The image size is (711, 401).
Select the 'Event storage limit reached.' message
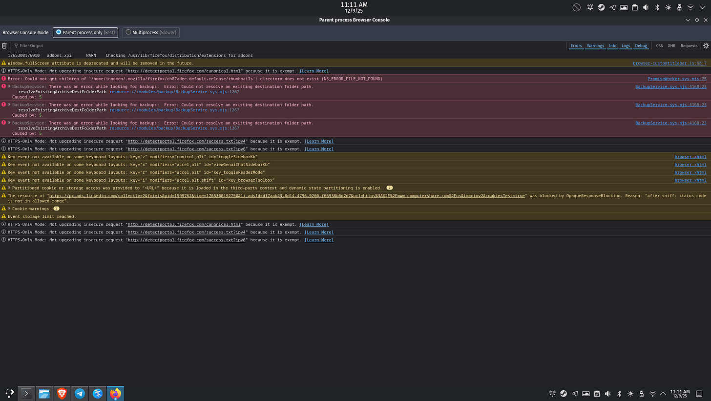click(42, 216)
